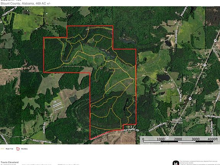Click the 1000 mark on the scale bar
220x165 pixels.
coord(160,139)
